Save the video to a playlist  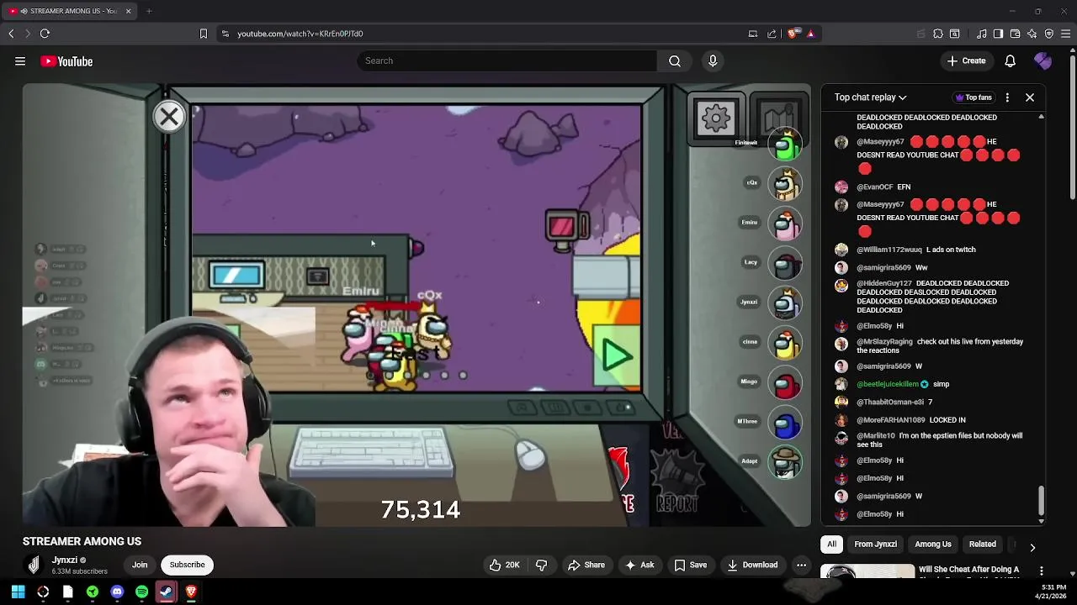click(690, 565)
